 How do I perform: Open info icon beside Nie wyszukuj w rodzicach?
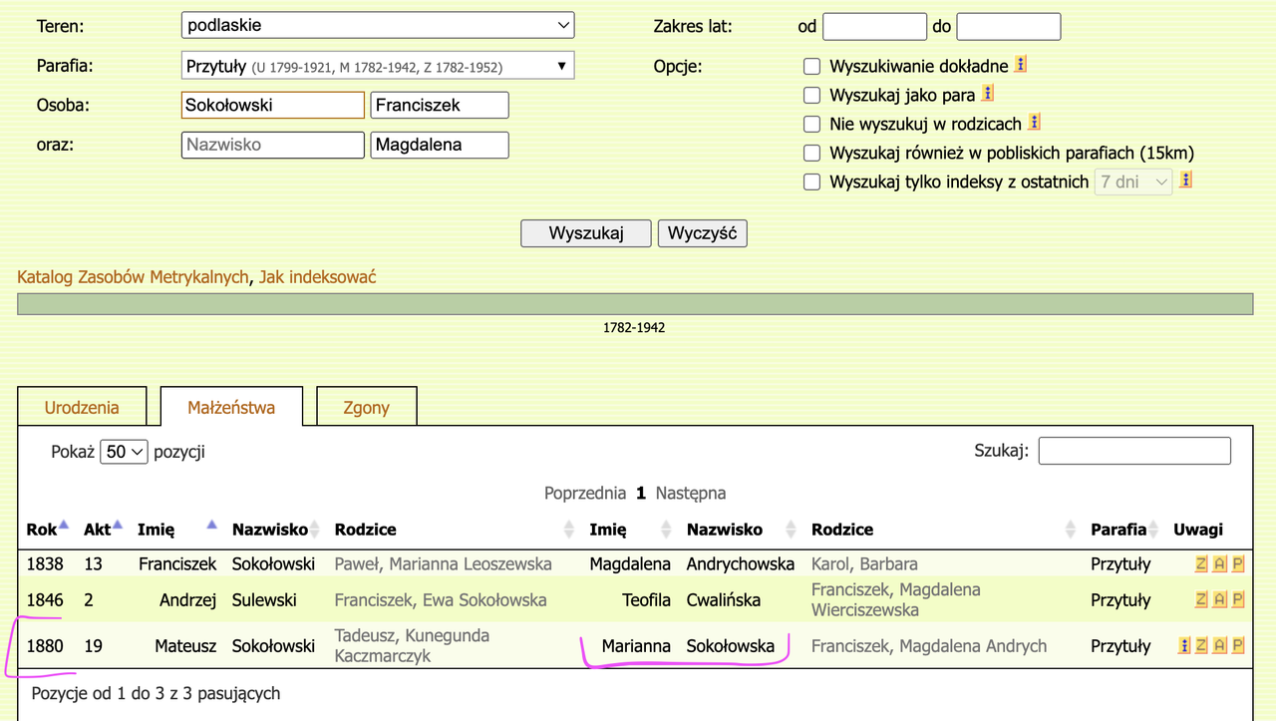(x=1034, y=123)
